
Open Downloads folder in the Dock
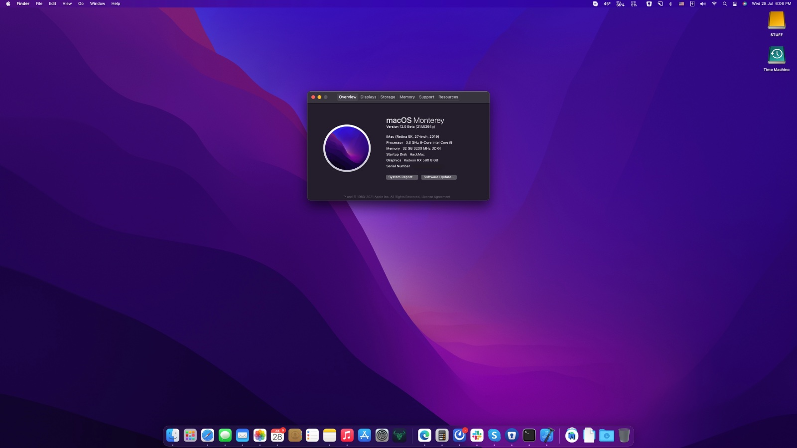607,436
